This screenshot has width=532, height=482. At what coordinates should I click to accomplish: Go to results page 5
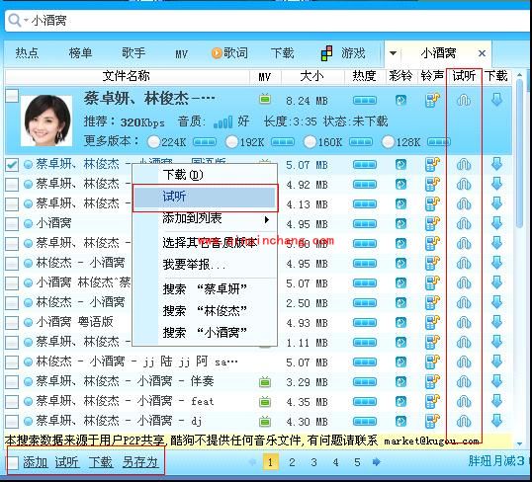coord(357,462)
